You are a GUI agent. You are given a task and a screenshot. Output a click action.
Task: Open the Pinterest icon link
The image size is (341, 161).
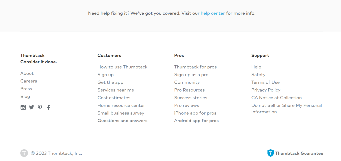click(40, 107)
